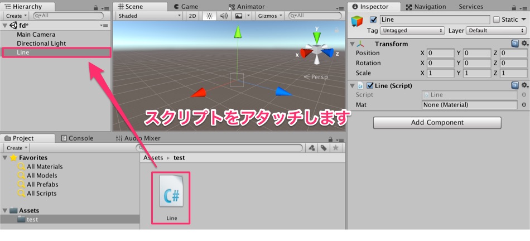Switch to the Services tab

[x=471, y=7]
